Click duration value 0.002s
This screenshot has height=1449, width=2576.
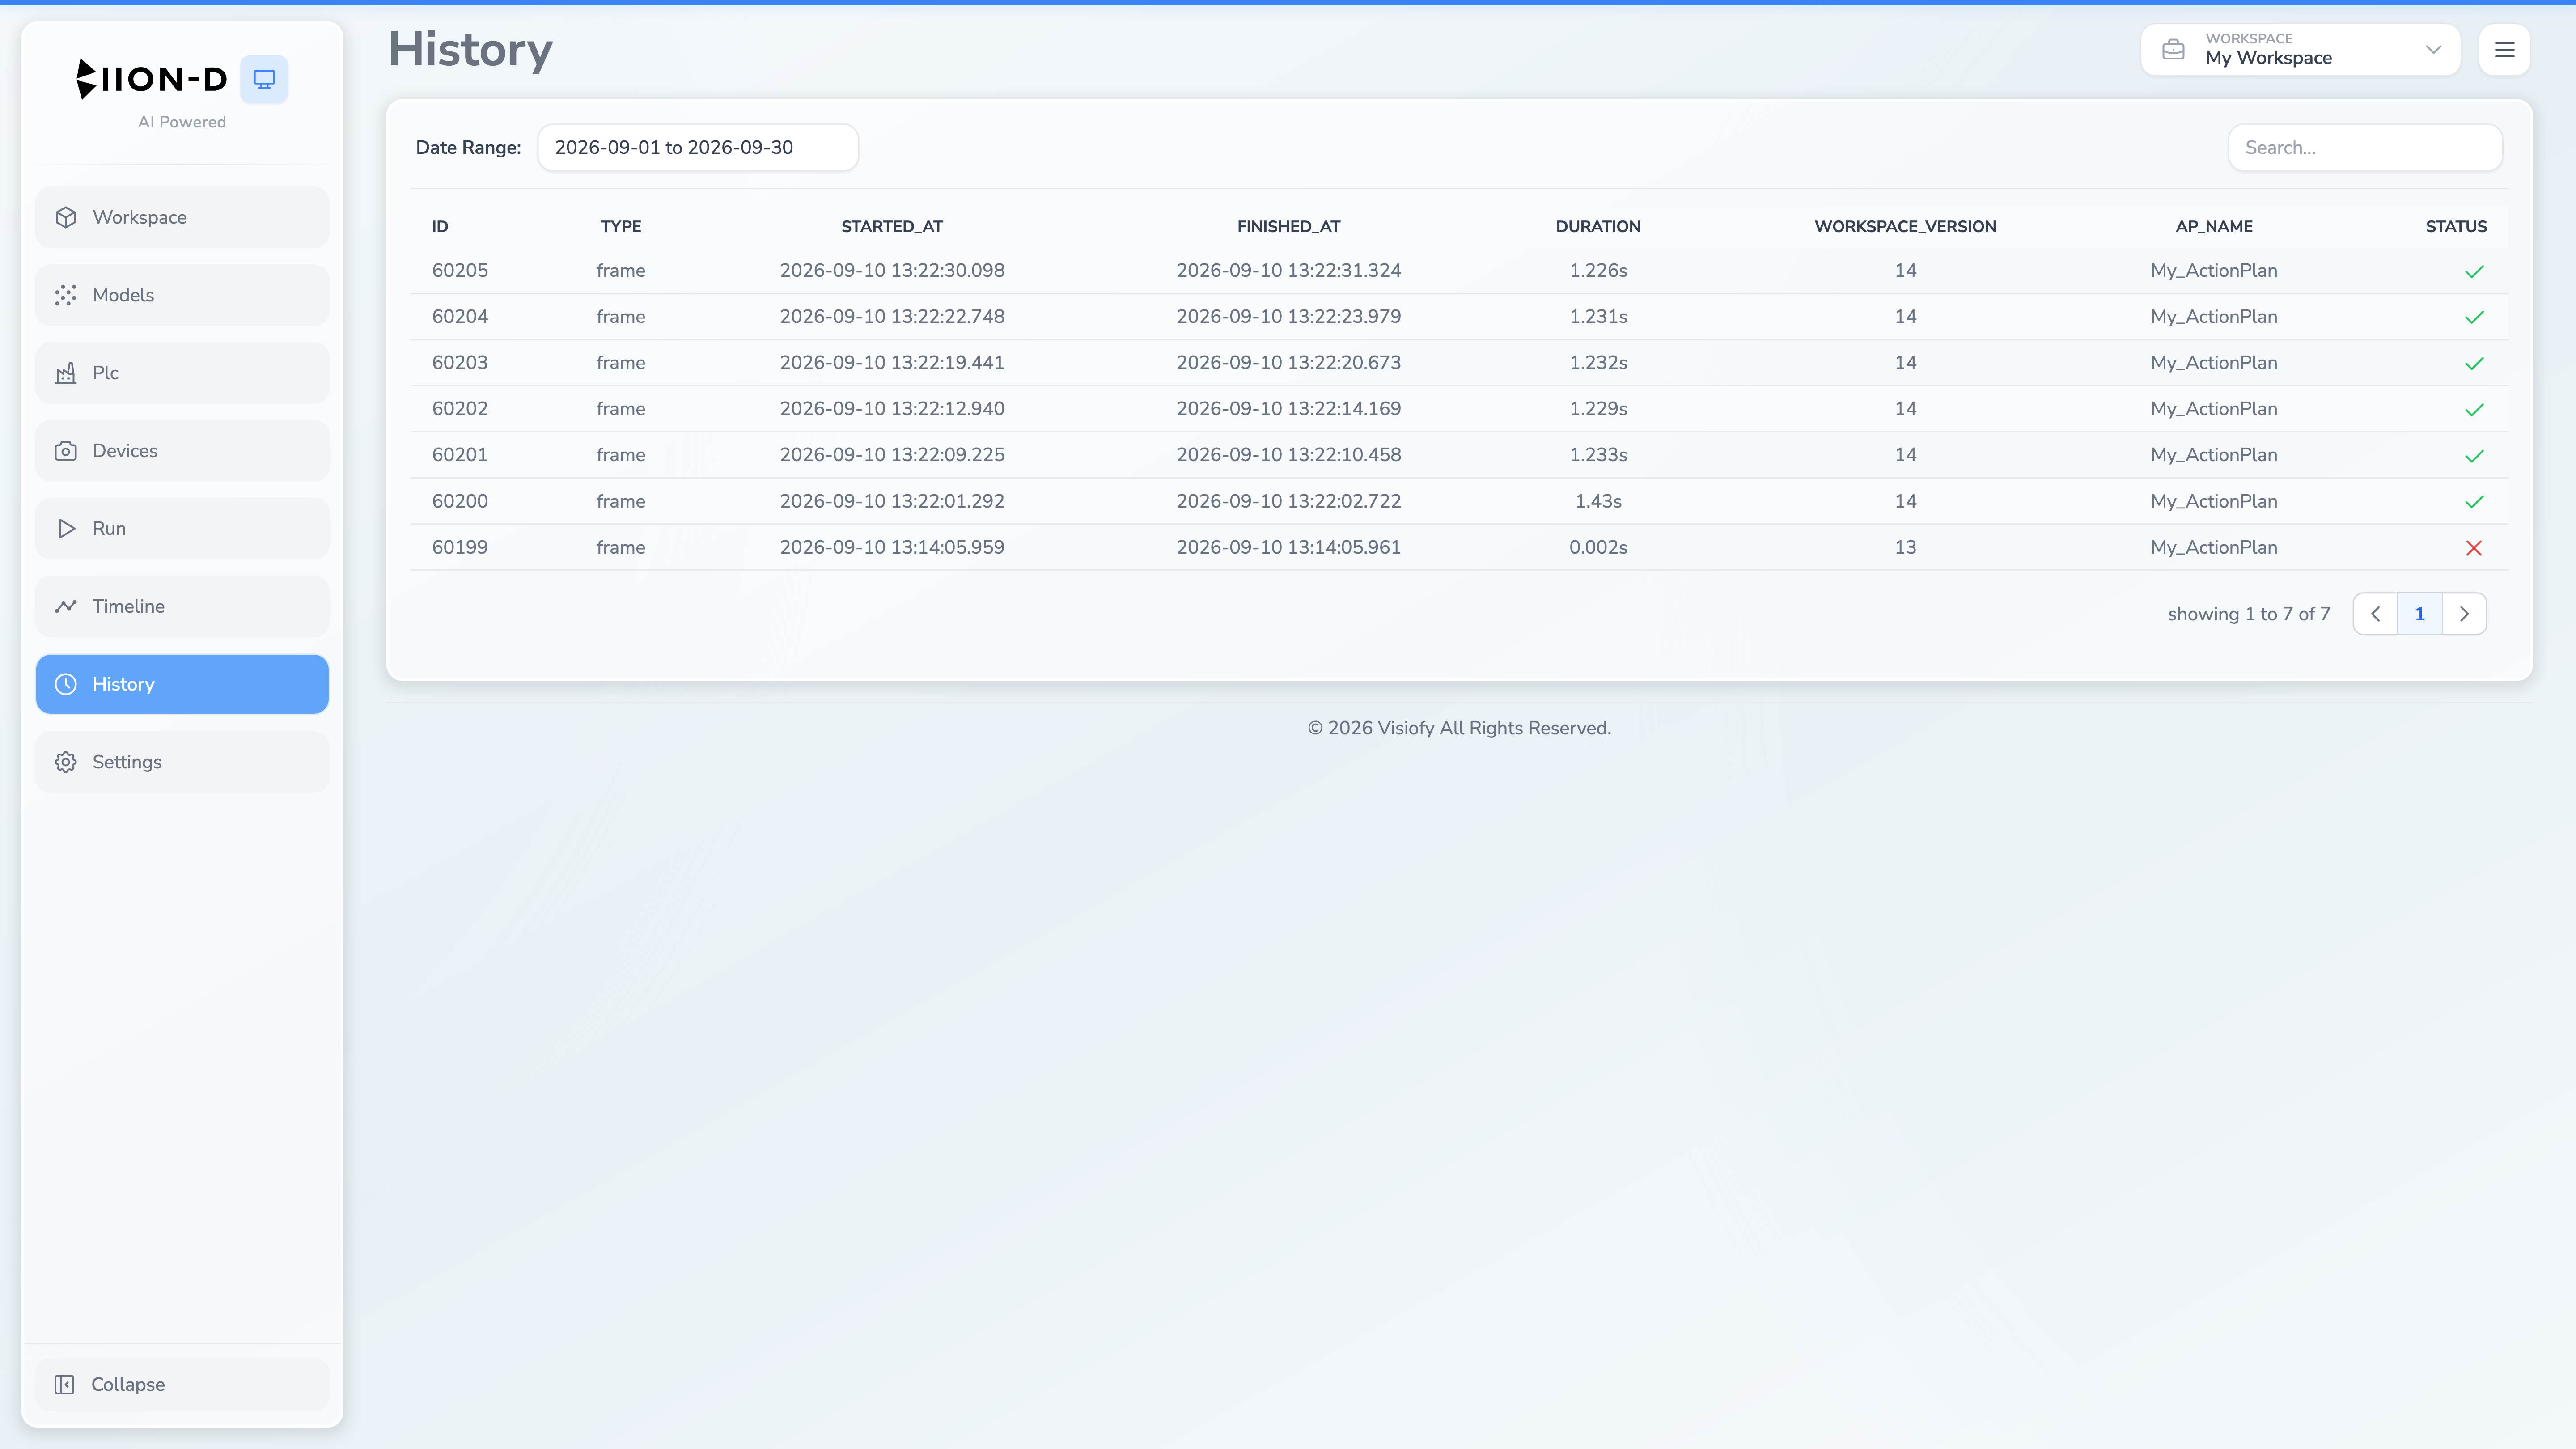point(1598,548)
